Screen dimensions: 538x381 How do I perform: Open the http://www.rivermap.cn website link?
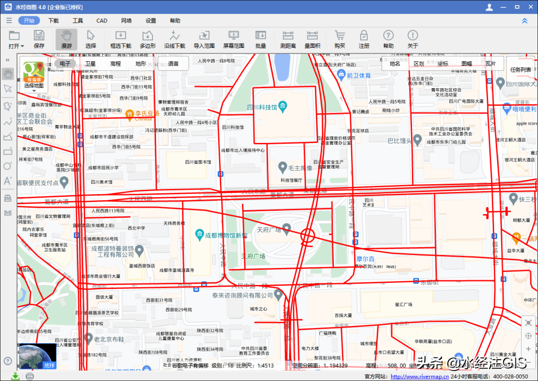[419, 377]
